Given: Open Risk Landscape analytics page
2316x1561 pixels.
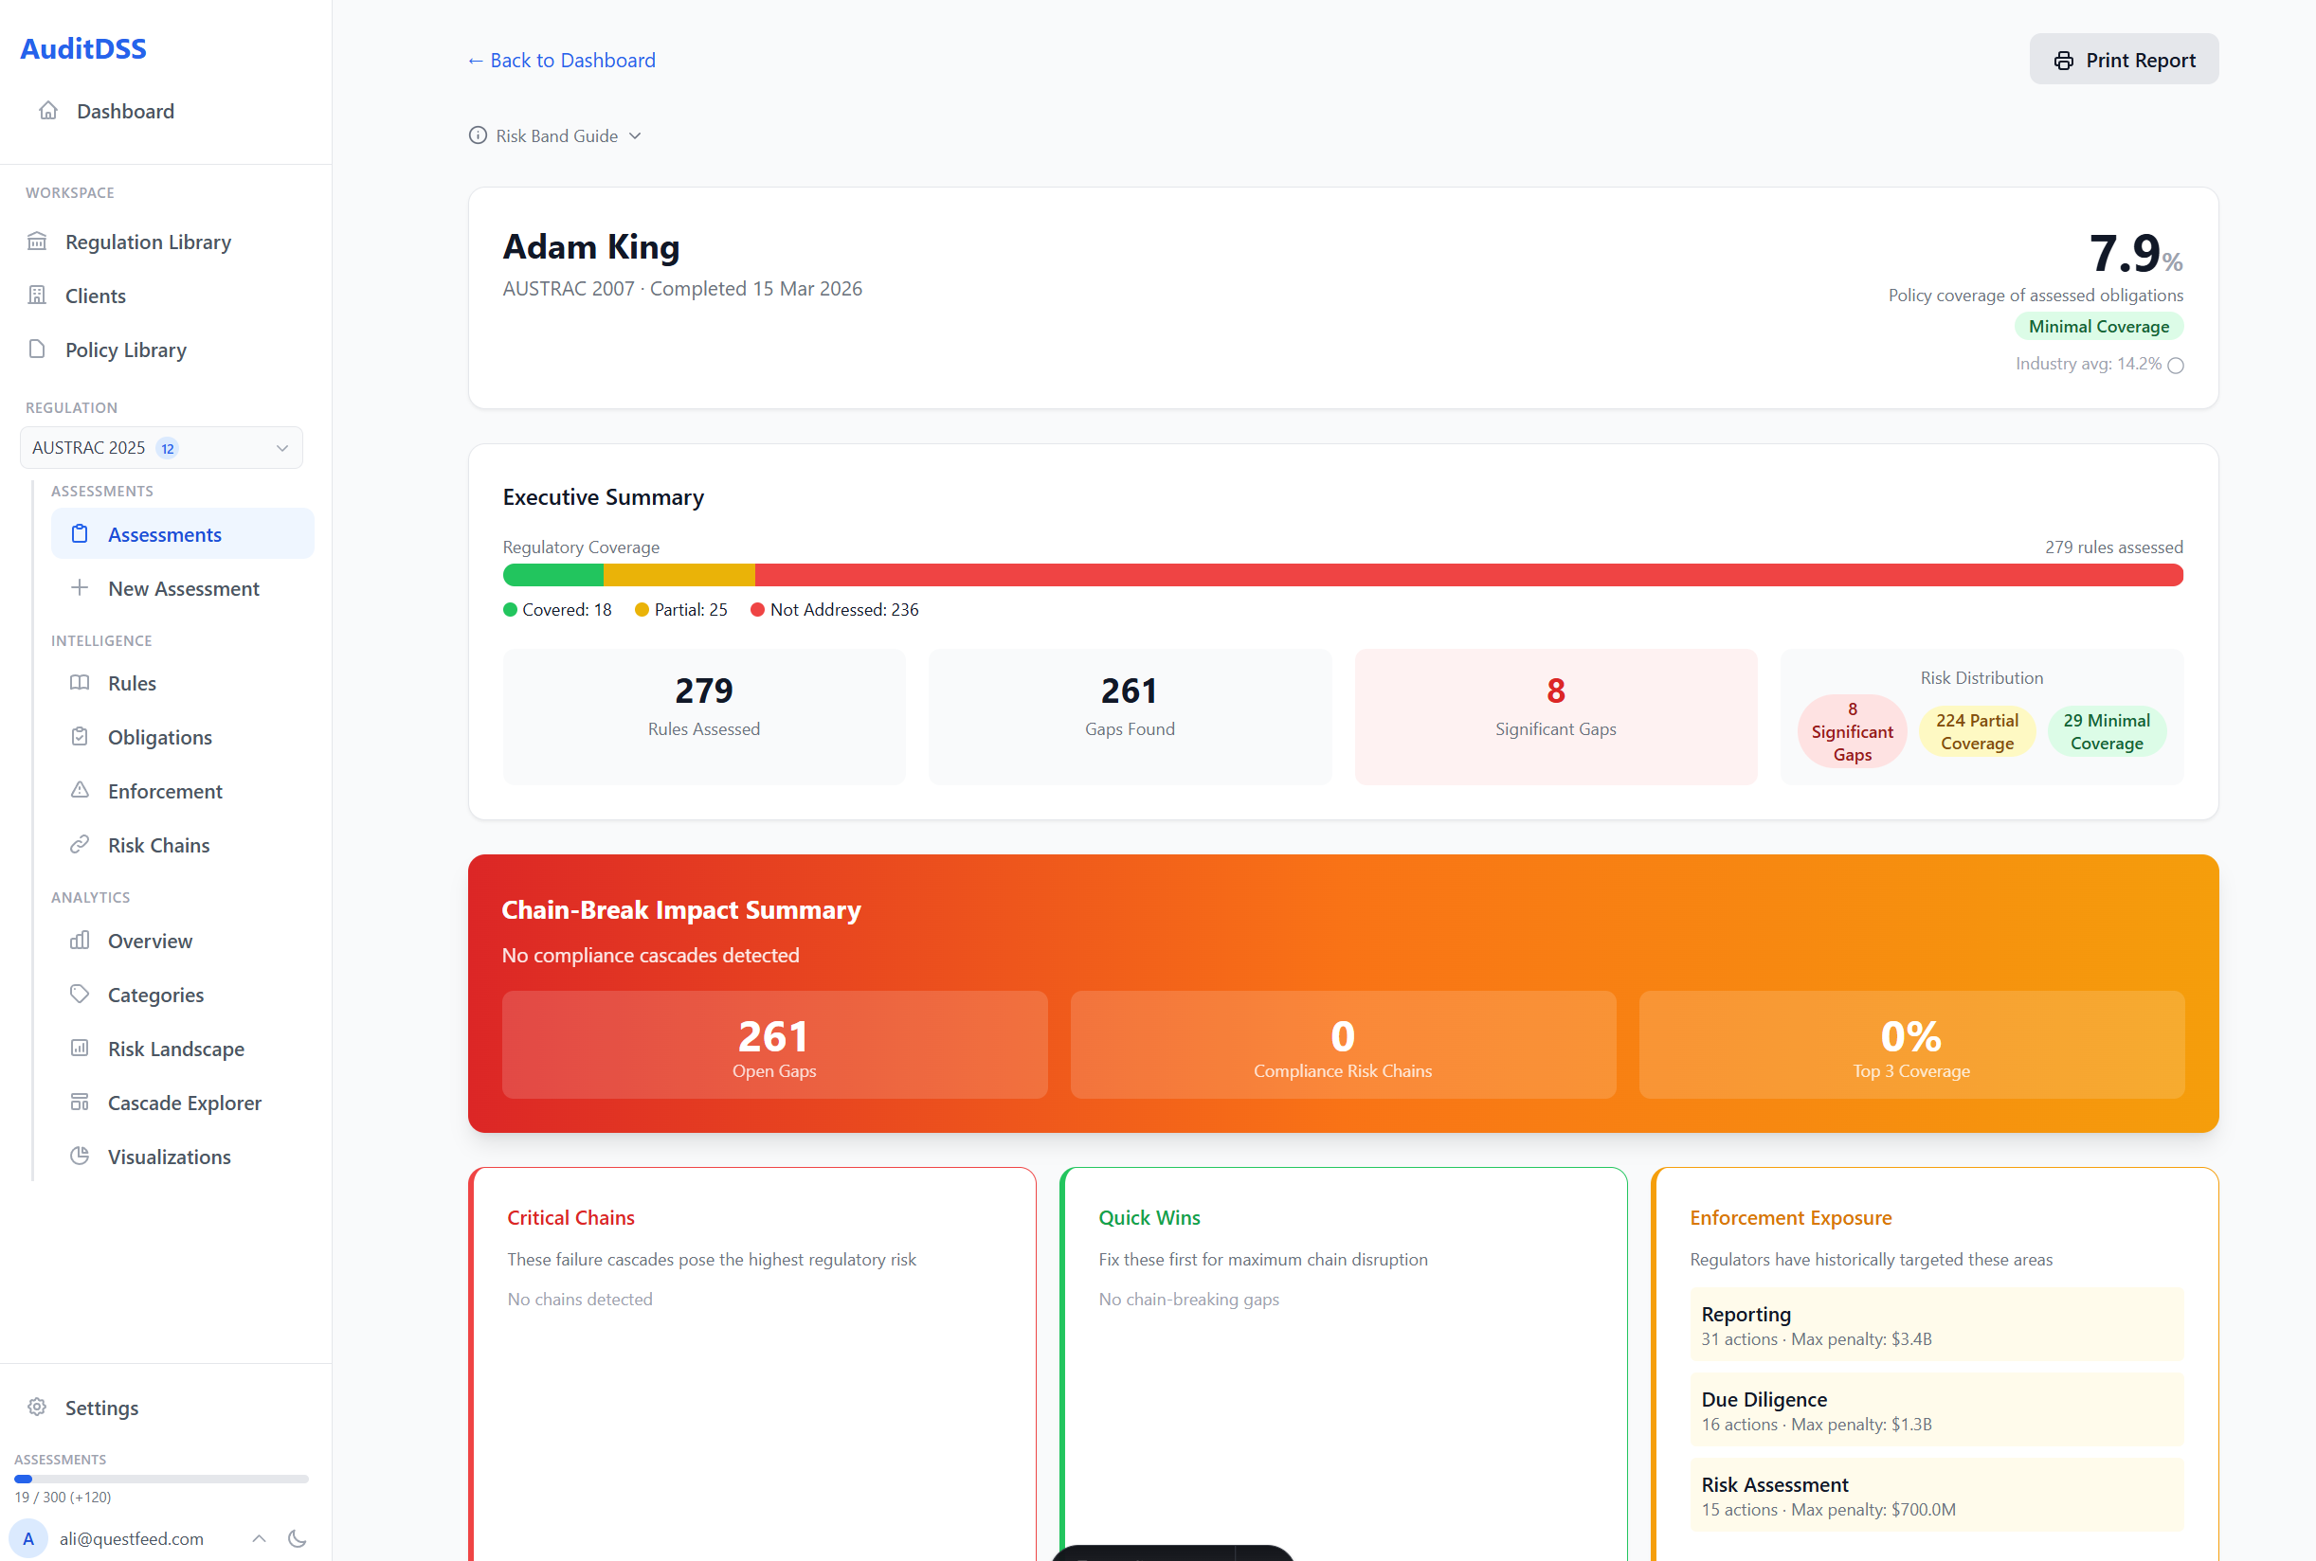Looking at the screenshot, I should coord(175,1049).
